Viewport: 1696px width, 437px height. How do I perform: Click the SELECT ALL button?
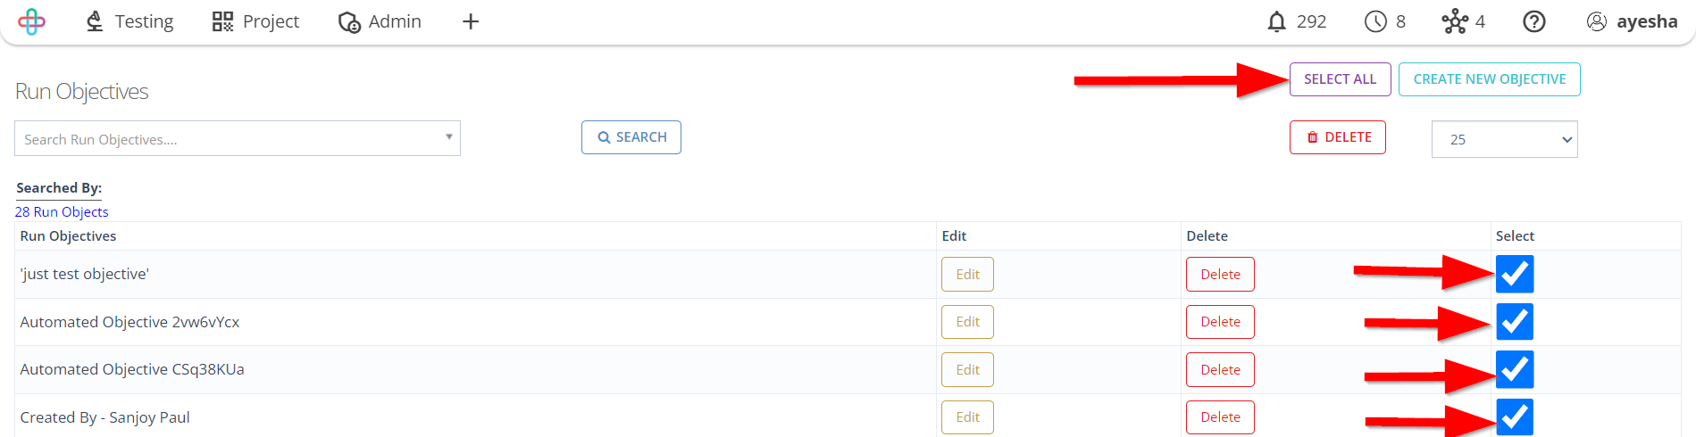coord(1340,79)
